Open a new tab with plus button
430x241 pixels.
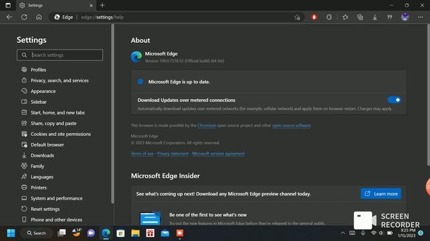(102, 5)
